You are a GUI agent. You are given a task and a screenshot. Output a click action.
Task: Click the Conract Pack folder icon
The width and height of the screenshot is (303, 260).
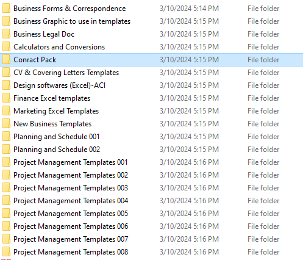click(6, 60)
